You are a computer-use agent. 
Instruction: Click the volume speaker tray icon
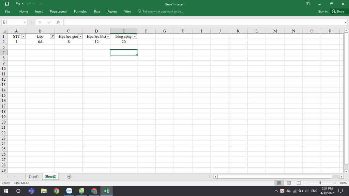306,191
